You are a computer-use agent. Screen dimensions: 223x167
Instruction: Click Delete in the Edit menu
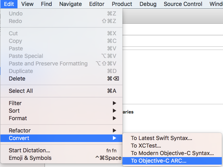point(62,79)
